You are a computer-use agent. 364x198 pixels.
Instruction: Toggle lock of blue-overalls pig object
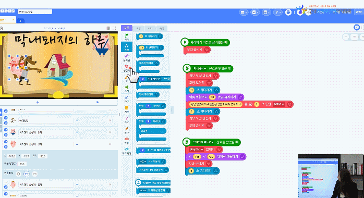click(x=6, y=135)
